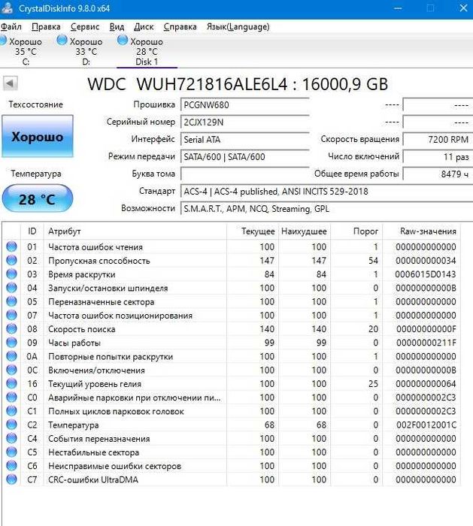Select the row 'Частота ошибок чтения'
The width and height of the screenshot is (473, 526).
coord(232,247)
